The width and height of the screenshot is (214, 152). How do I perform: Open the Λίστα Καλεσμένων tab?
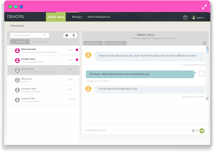coord(99,17)
